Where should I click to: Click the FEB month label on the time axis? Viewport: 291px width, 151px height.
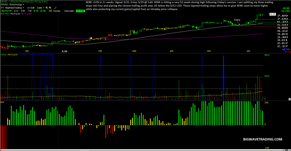pyautogui.click(x=100, y=51)
